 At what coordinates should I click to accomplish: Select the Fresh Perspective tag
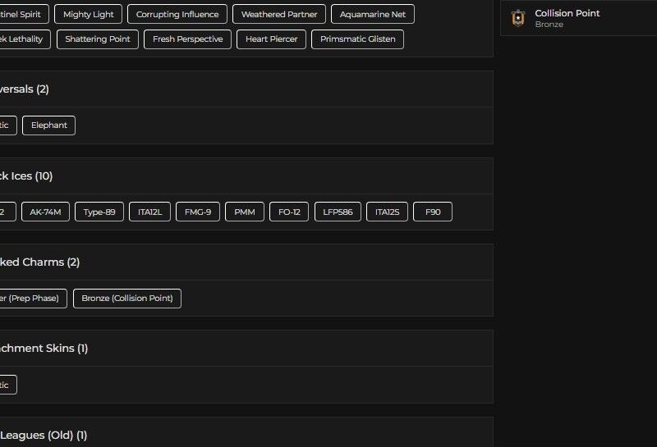[187, 39]
